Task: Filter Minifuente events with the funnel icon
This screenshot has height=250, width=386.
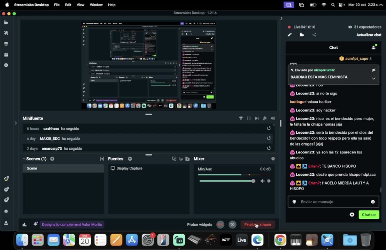Action: (x=241, y=118)
